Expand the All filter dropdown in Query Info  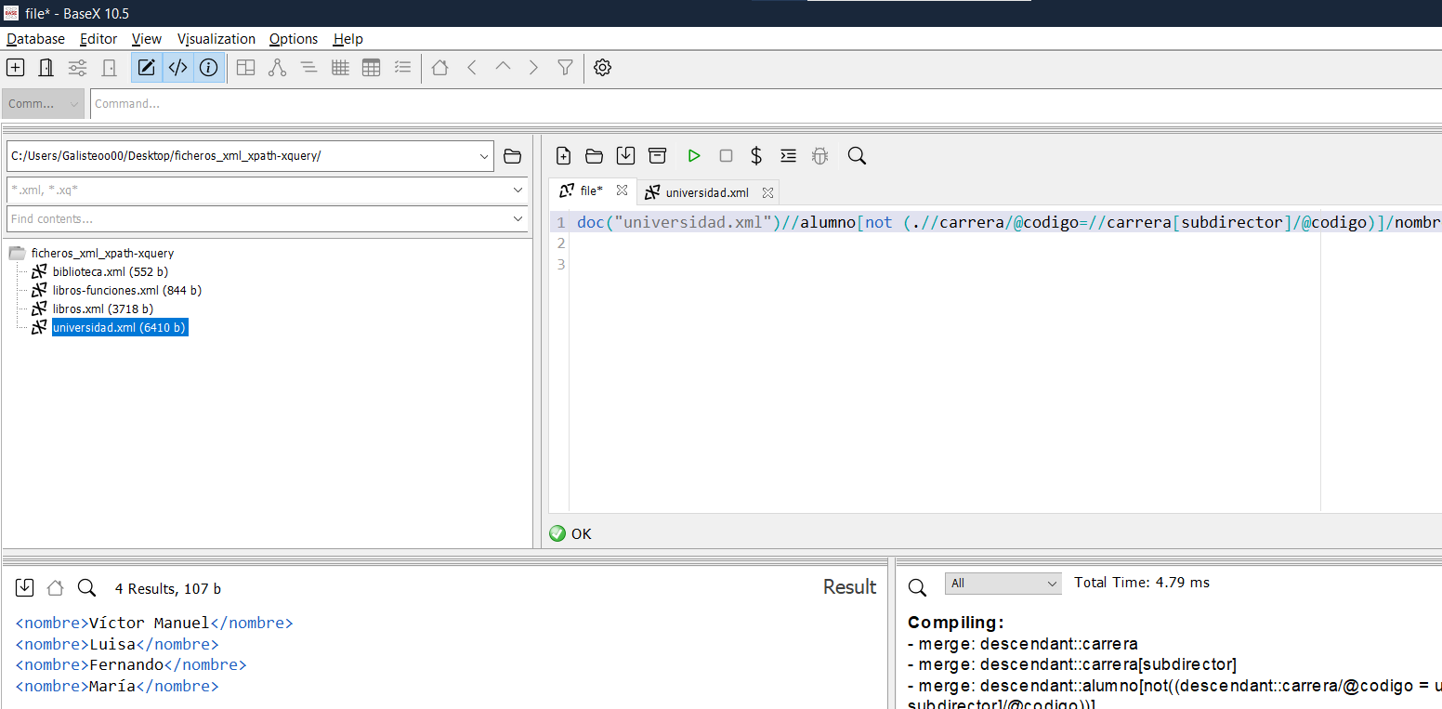pyautogui.click(x=1003, y=583)
